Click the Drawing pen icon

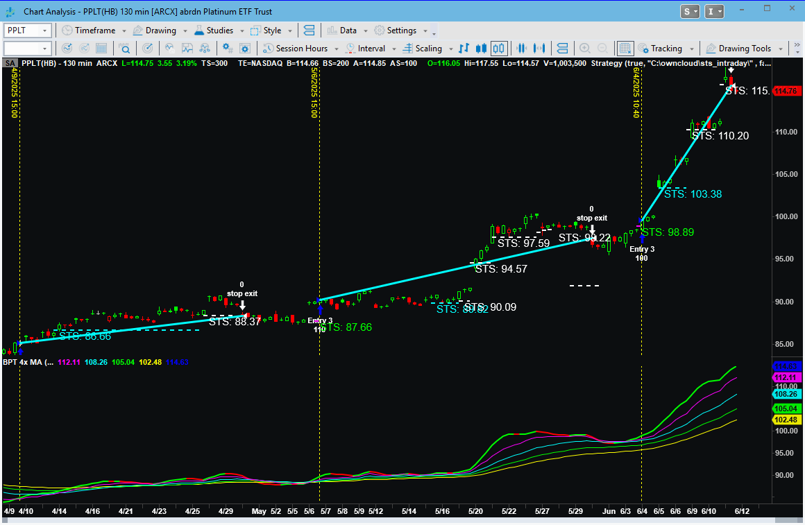tap(137, 31)
